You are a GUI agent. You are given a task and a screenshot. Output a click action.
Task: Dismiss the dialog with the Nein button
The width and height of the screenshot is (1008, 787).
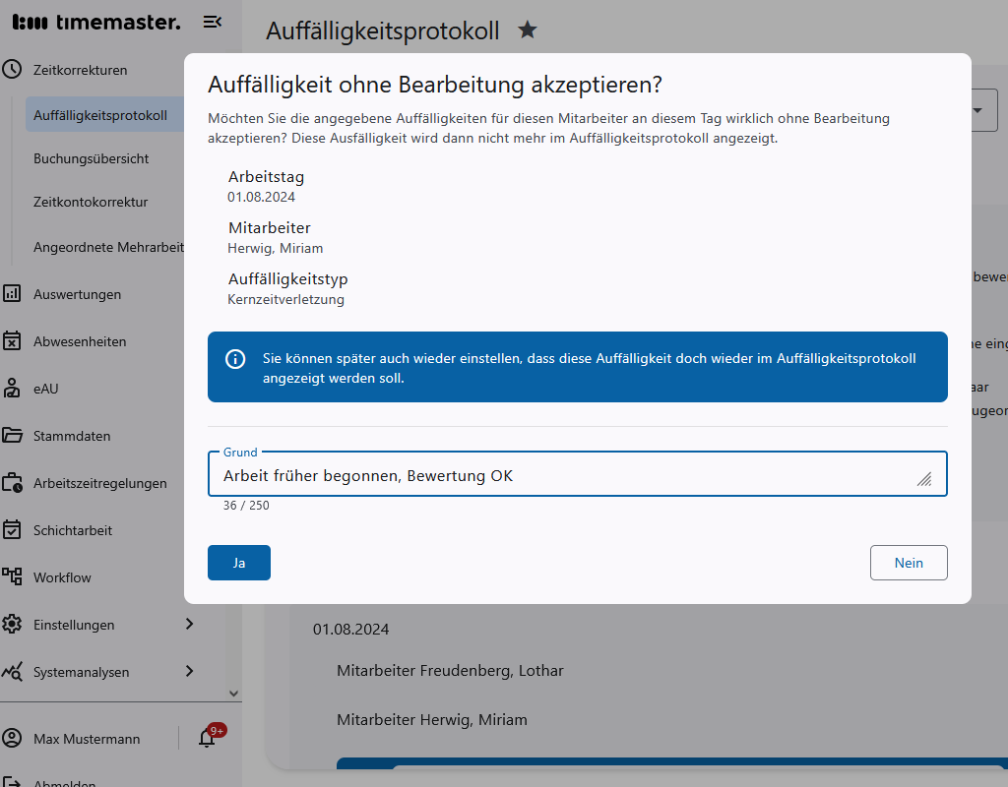tap(908, 562)
